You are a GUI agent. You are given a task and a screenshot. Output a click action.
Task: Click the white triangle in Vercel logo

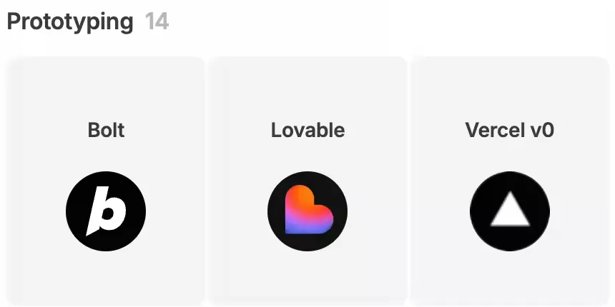pyautogui.click(x=510, y=209)
